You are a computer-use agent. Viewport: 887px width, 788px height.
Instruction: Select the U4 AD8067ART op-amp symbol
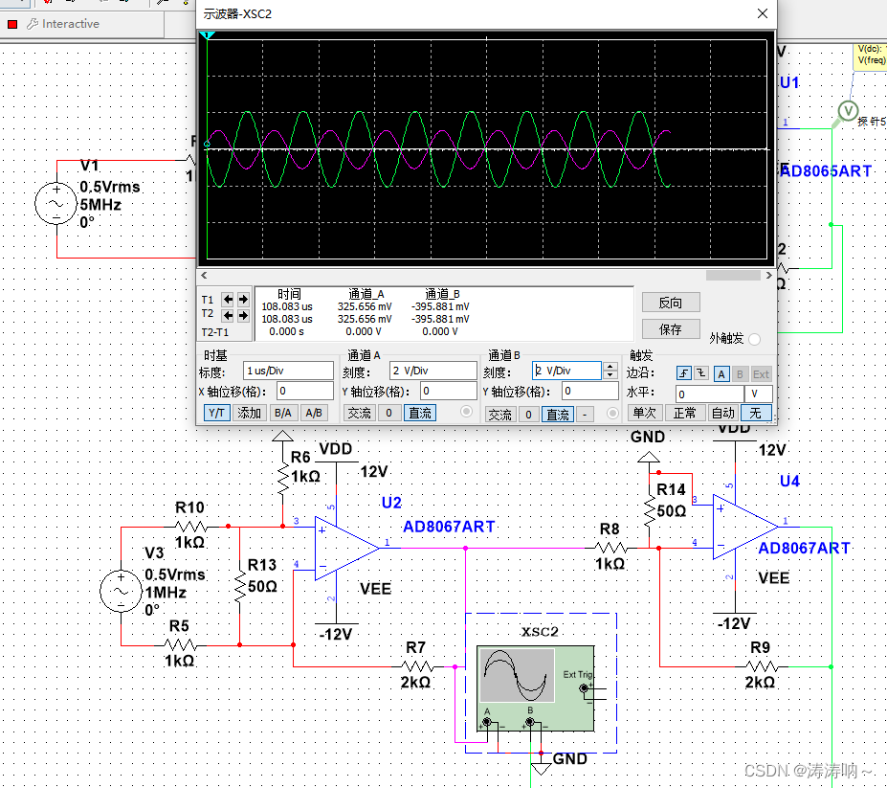tap(744, 527)
